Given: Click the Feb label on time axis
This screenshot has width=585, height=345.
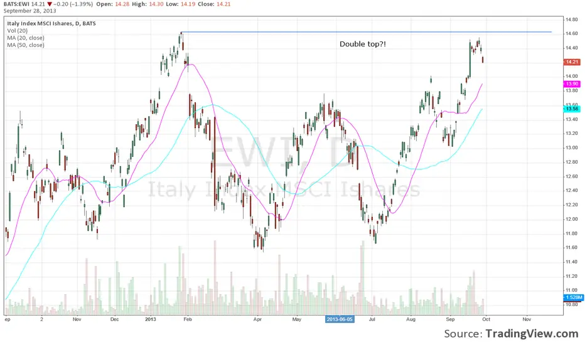Looking at the screenshot, I should click(188, 319).
